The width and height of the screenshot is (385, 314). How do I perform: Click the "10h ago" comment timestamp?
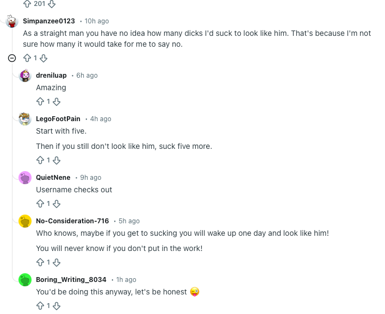click(97, 21)
